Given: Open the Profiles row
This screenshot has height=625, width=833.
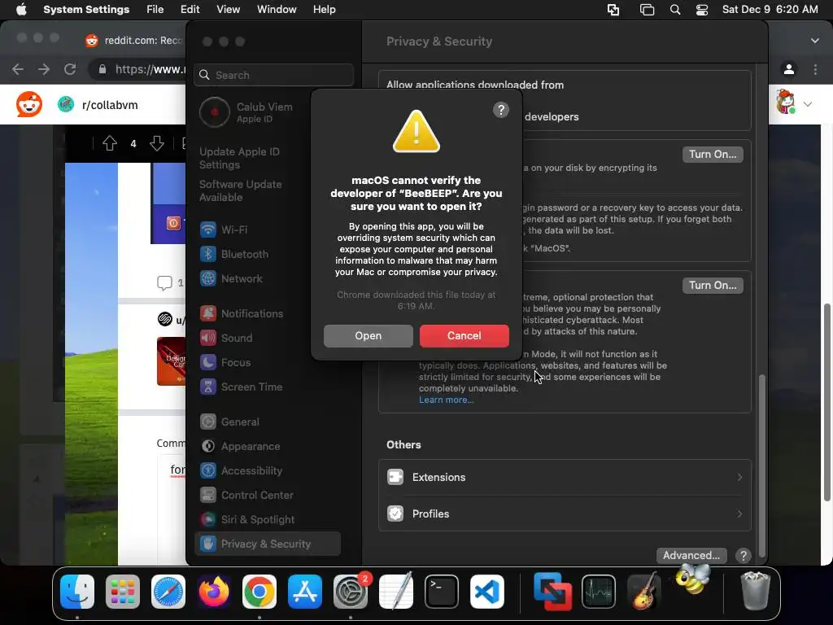Looking at the screenshot, I should tap(565, 514).
